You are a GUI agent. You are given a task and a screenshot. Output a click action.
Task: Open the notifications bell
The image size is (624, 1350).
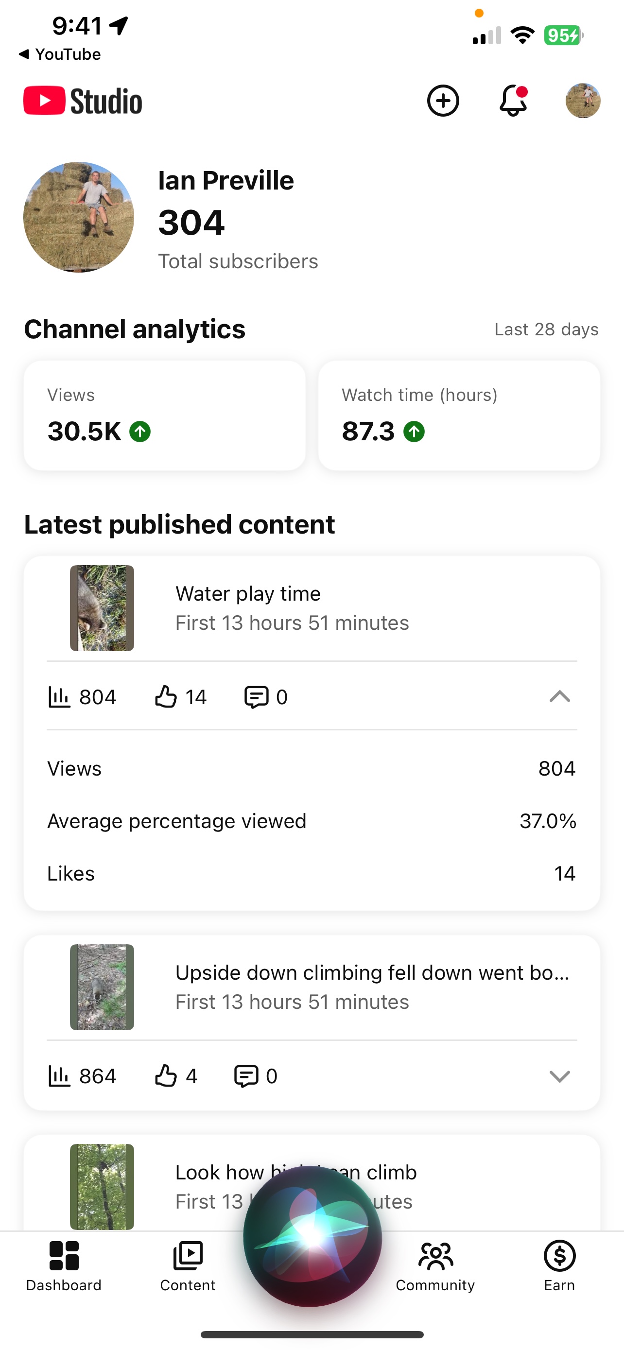pos(513,101)
